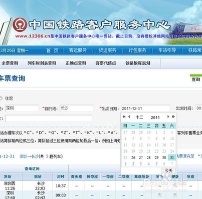Open the 车站引导 menu item
Viewport: 202px width, 199px height.
point(167,50)
